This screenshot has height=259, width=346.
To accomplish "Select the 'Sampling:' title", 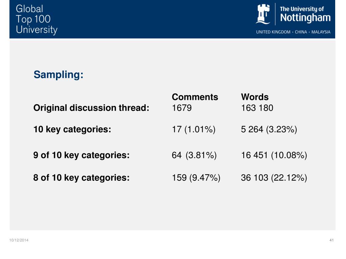I will 58,75.
